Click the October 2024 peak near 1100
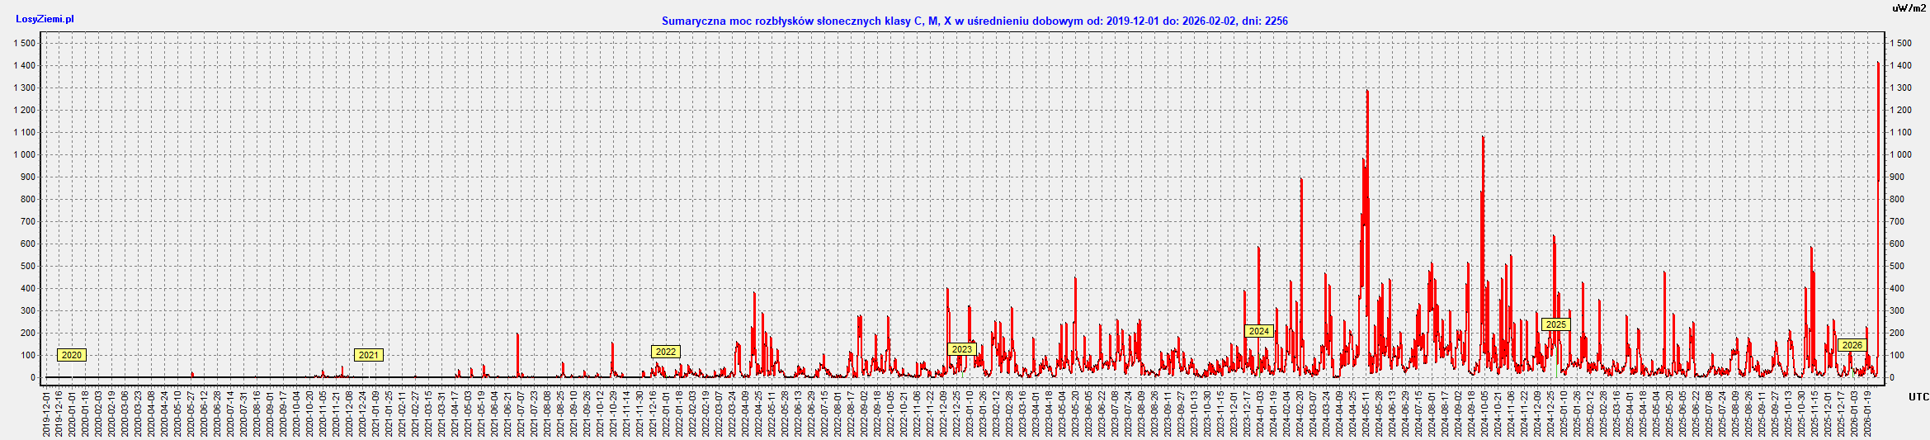Screen dimensions: 1930x440 coord(1483,139)
